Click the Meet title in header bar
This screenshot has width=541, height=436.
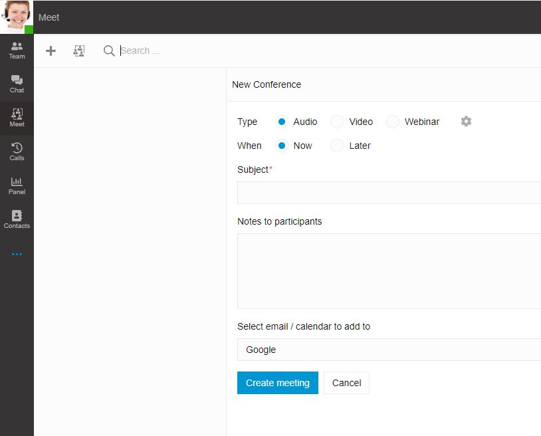tap(49, 17)
